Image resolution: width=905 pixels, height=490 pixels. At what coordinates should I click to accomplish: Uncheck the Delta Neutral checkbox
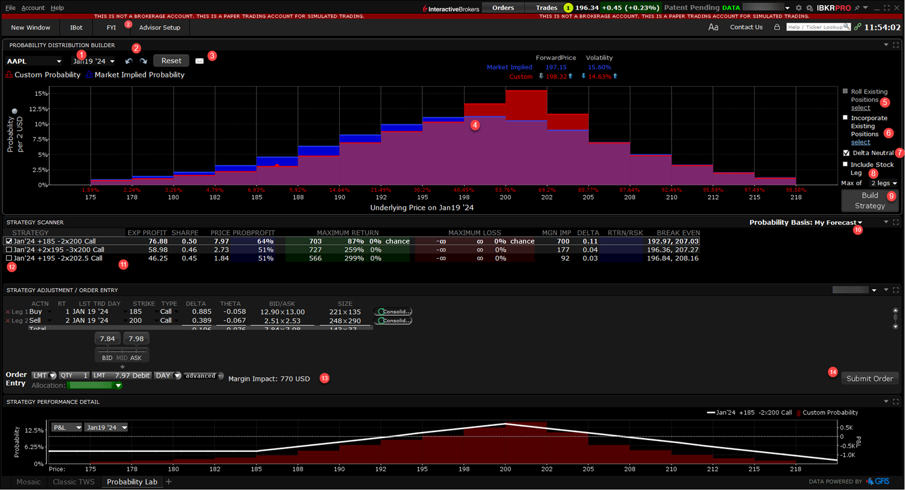tap(846, 153)
